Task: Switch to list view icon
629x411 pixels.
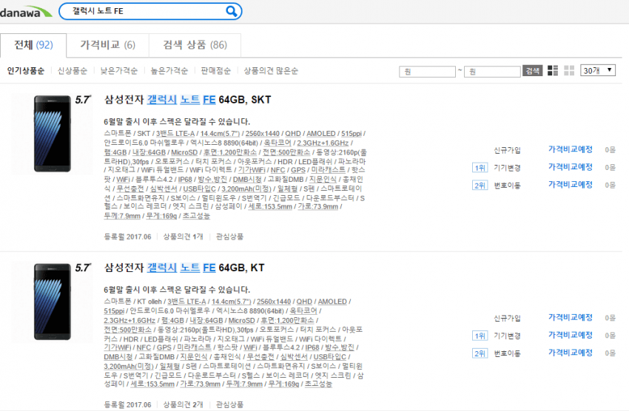Action: click(x=553, y=70)
